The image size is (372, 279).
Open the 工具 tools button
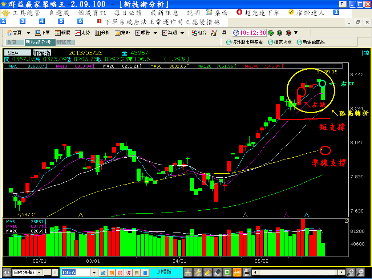tap(219, 33)
